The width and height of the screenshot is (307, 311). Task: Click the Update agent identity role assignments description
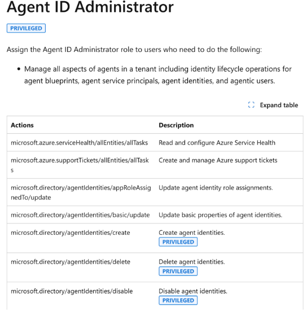[216, 187]
